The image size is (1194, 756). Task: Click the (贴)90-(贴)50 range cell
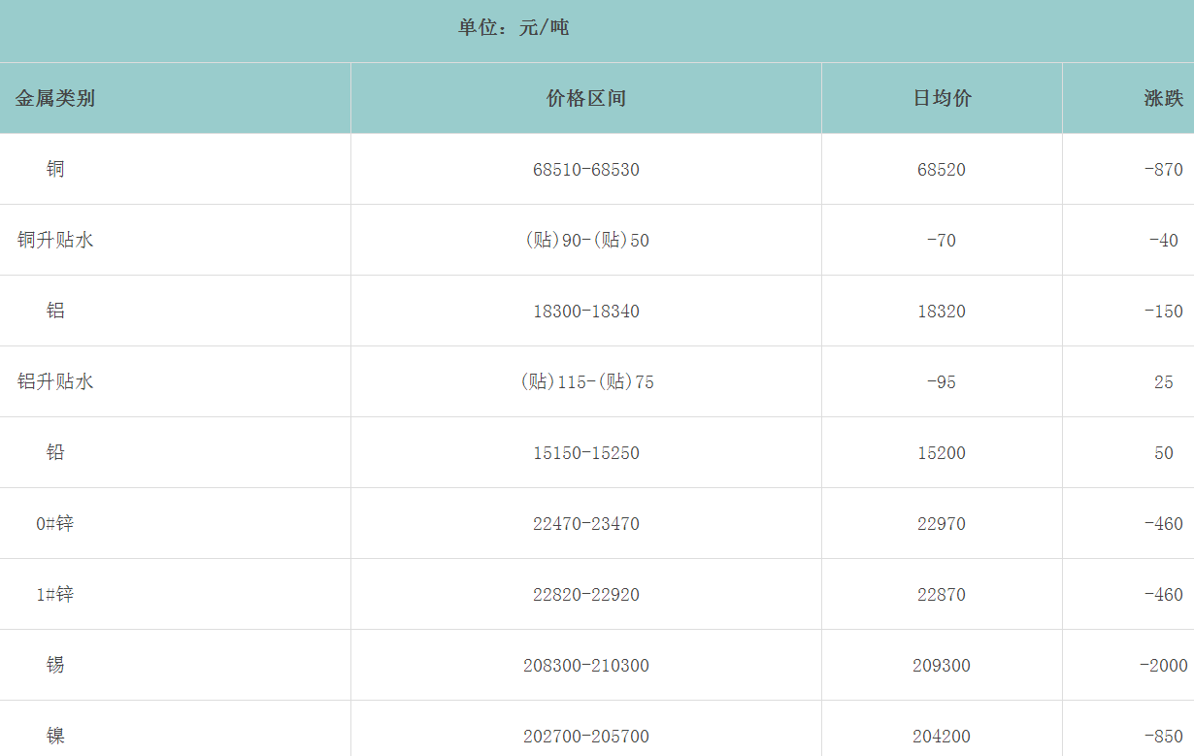(x=586, y=241)
